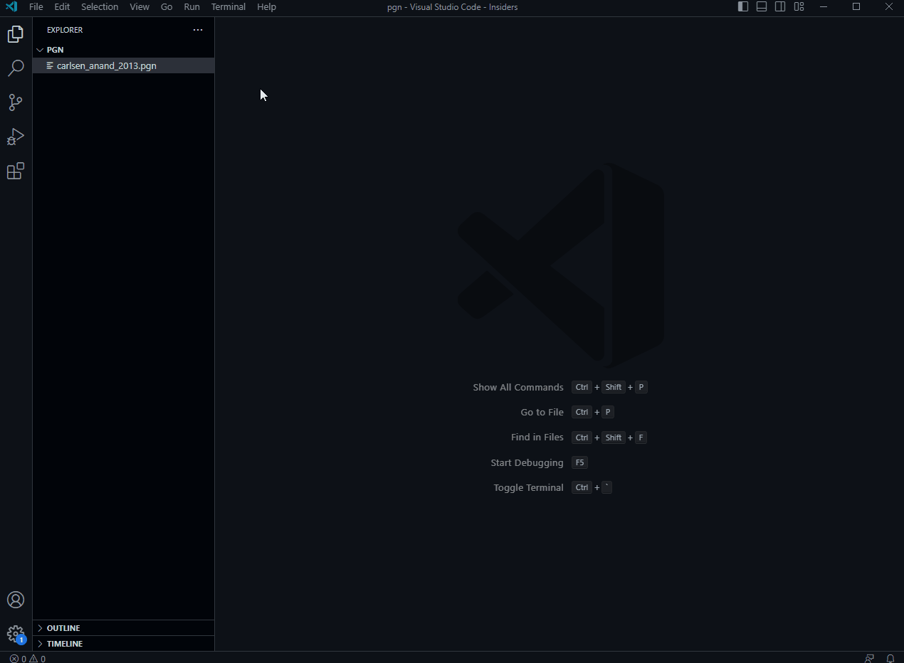Open the View menu
This screenshot has height=663, width=904.
[140, 6]
